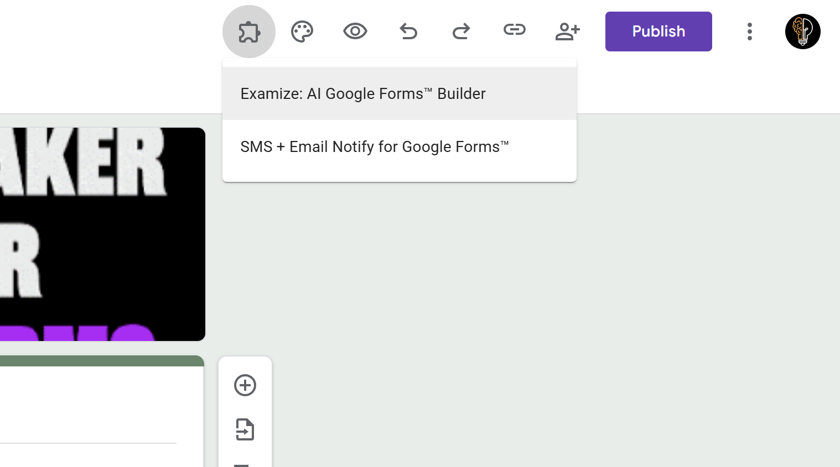The image size is (840, 467).
Task: Open the three-dot More options menu
Action: [x=750, y=32]
